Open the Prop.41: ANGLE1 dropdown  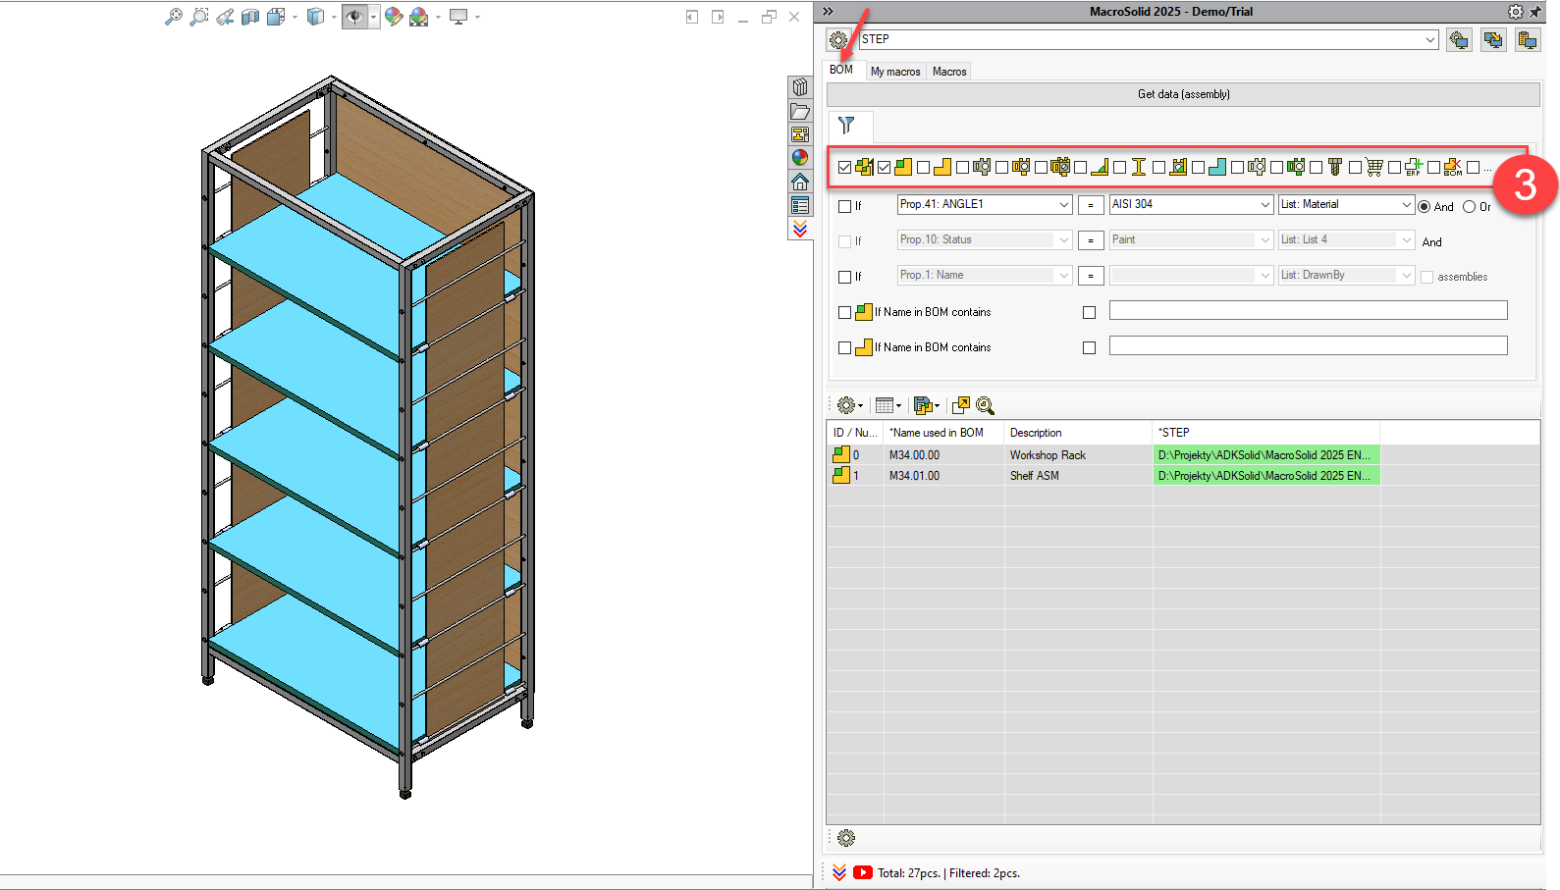(1064, 205)
